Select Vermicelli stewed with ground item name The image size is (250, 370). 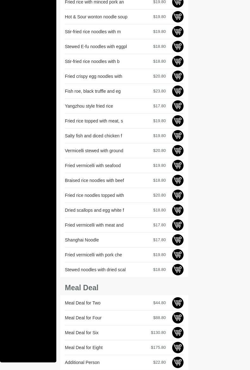point(94,151)
